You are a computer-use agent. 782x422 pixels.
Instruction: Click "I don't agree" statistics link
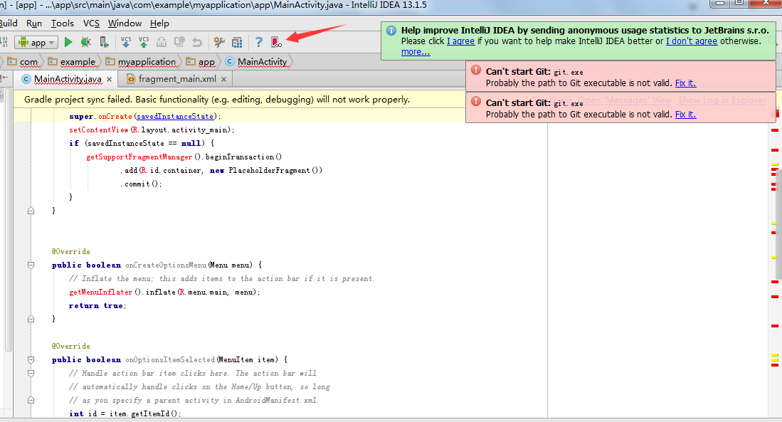tap(692, 41)
